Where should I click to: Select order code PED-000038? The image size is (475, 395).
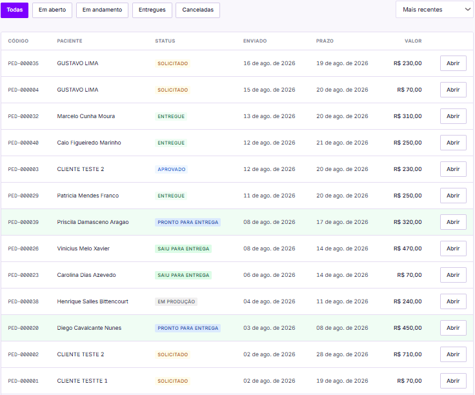pos(23,301)
